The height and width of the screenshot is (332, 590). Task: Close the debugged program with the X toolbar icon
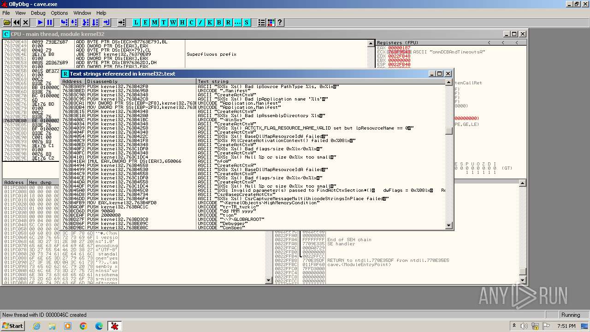pyautogui.click(x=26, y=22)
